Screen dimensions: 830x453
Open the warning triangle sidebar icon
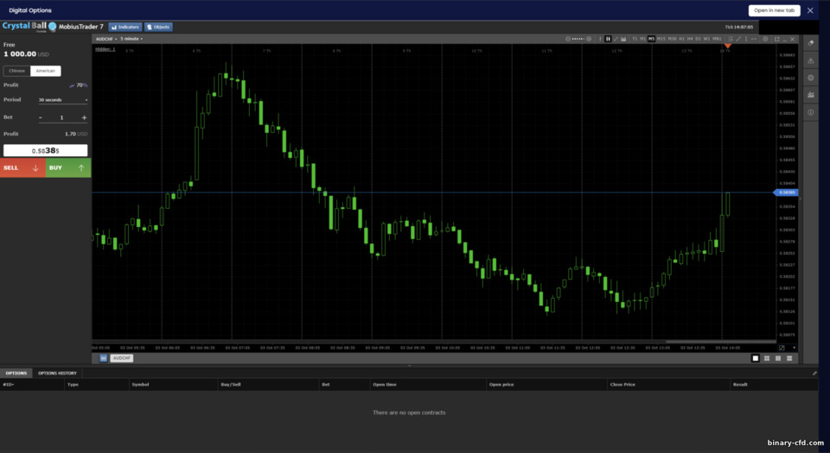tap(810, 60)
